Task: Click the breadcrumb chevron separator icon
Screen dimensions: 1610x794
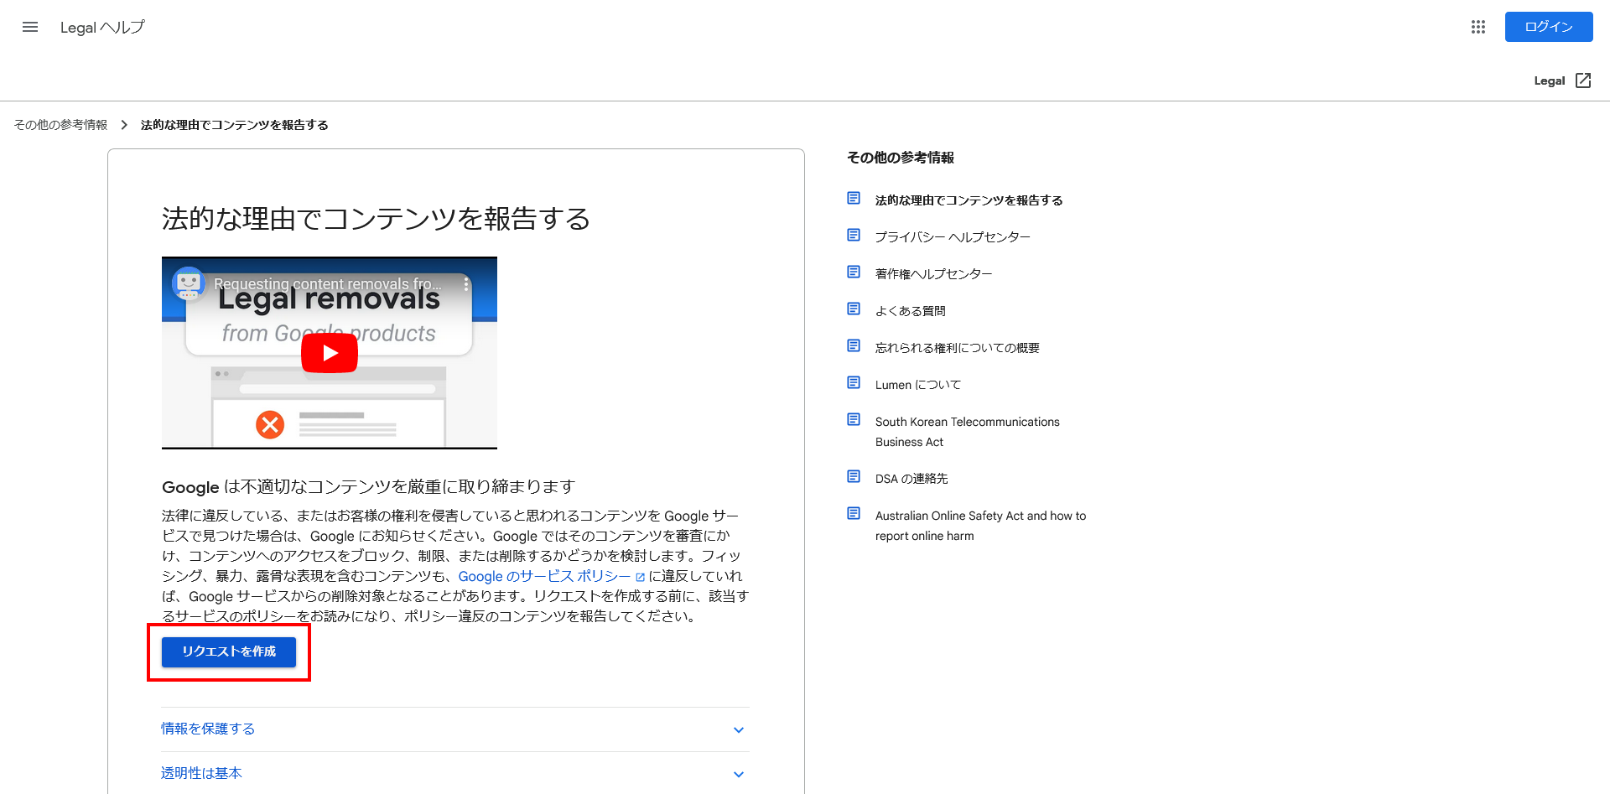Action: tap(124, 125)
